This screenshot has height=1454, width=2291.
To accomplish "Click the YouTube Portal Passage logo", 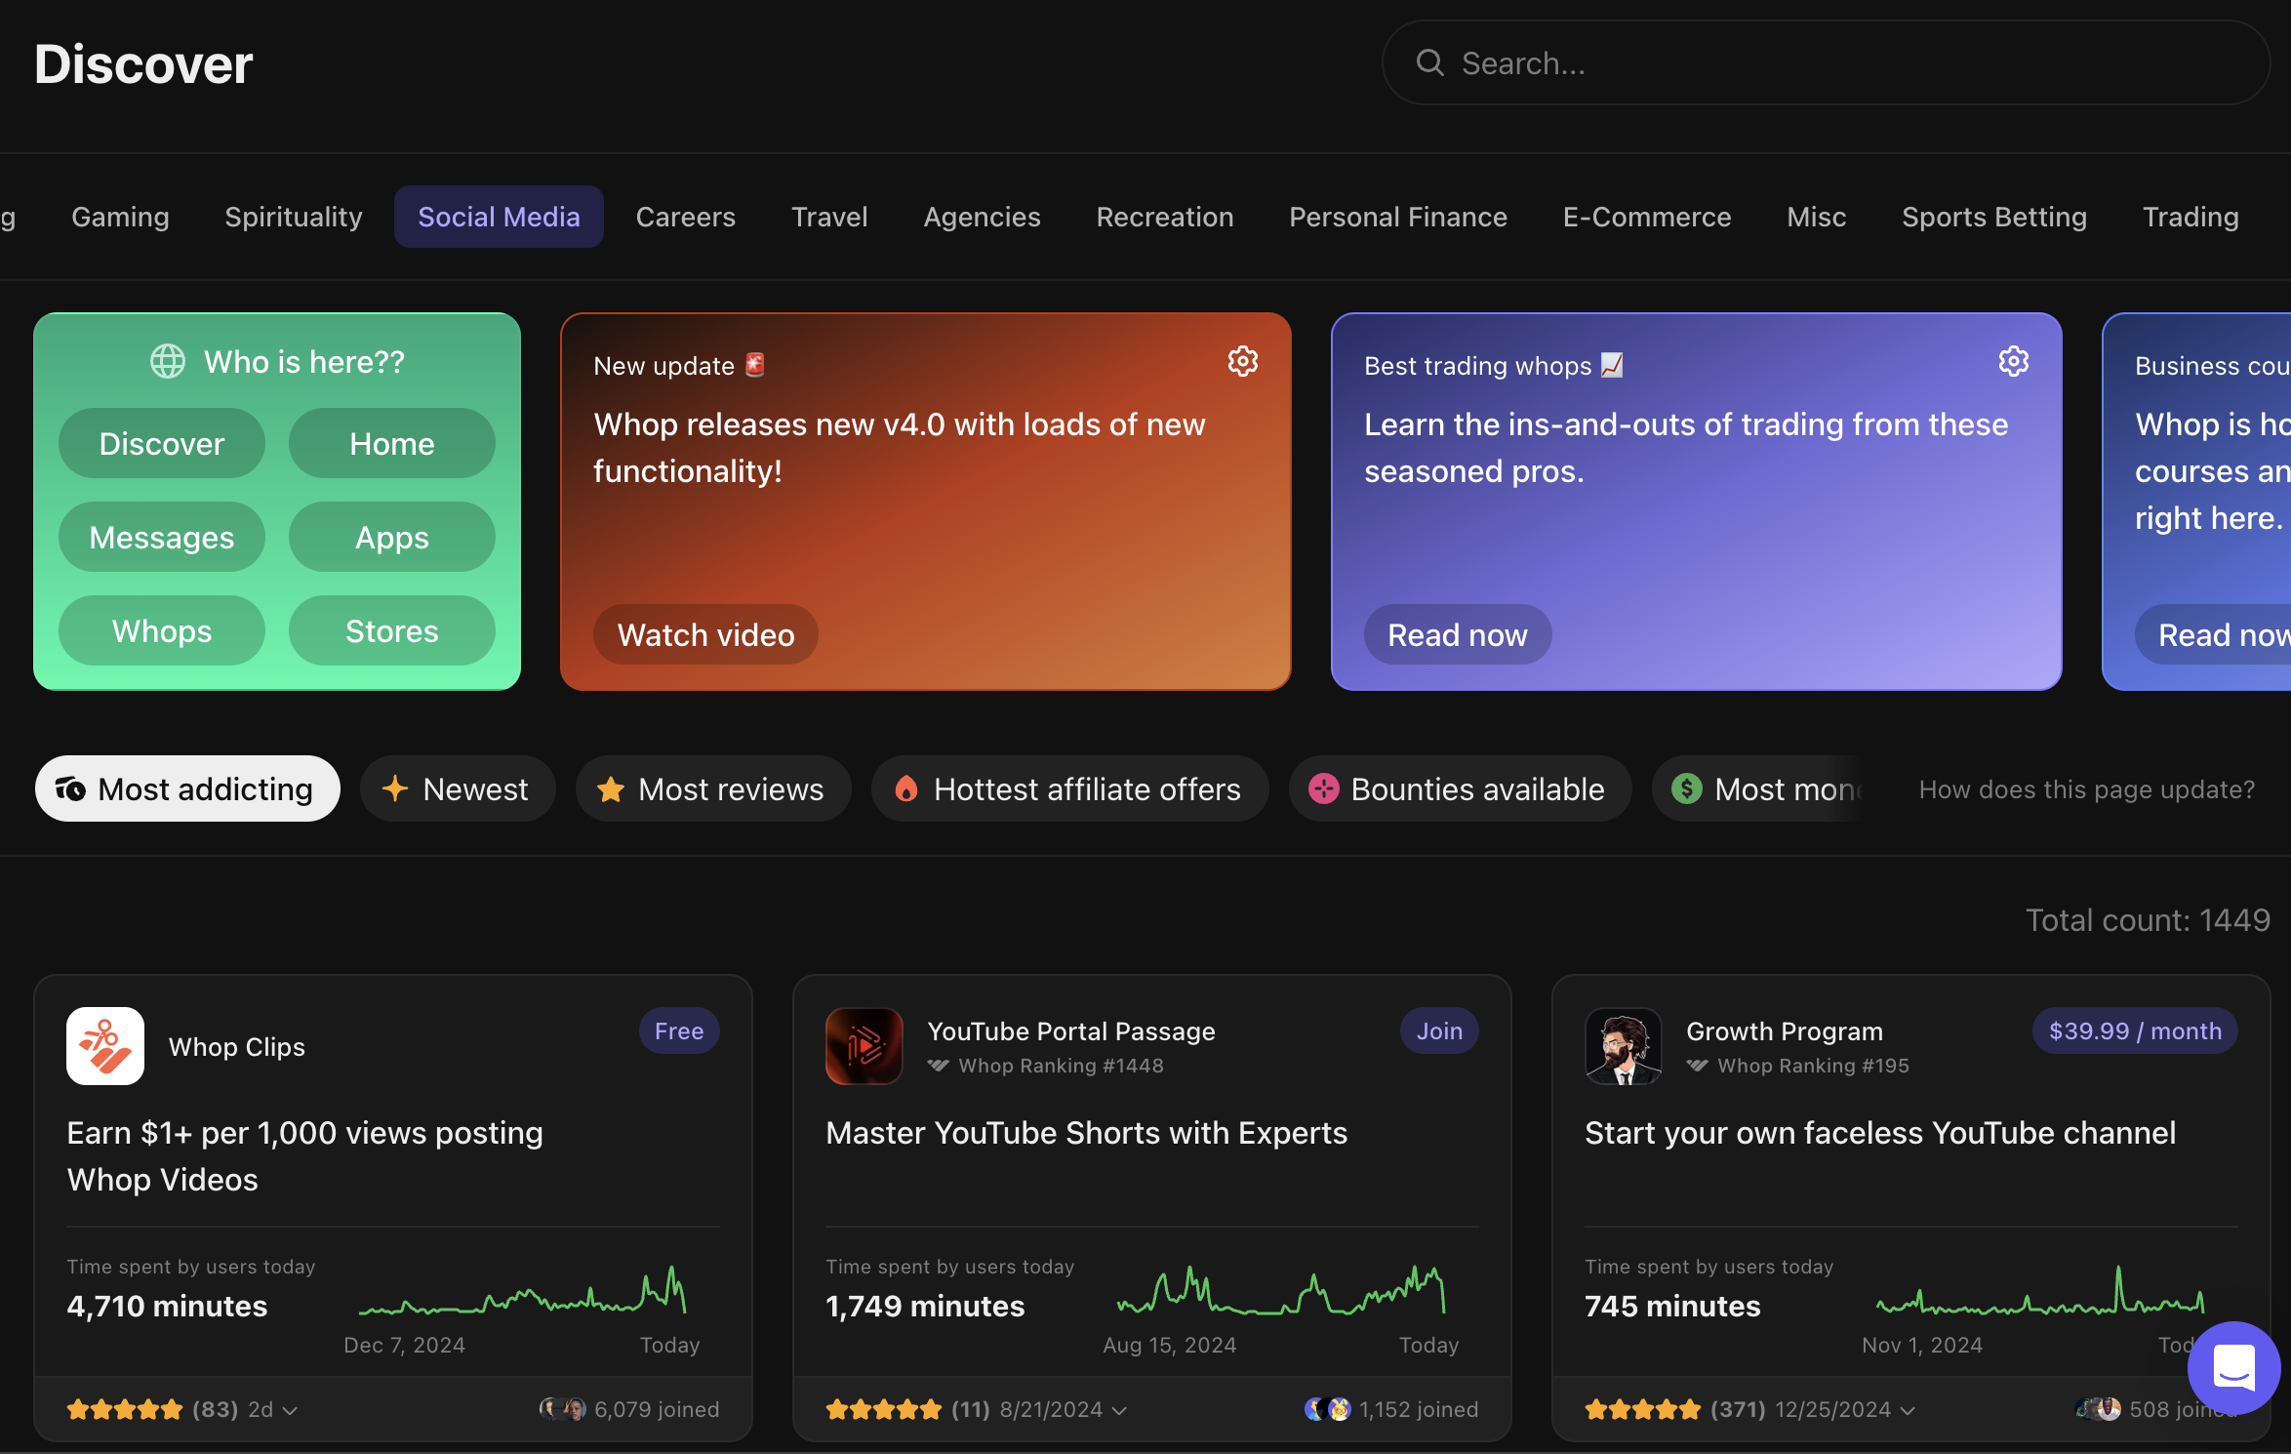I will [x=864, y=1046].
